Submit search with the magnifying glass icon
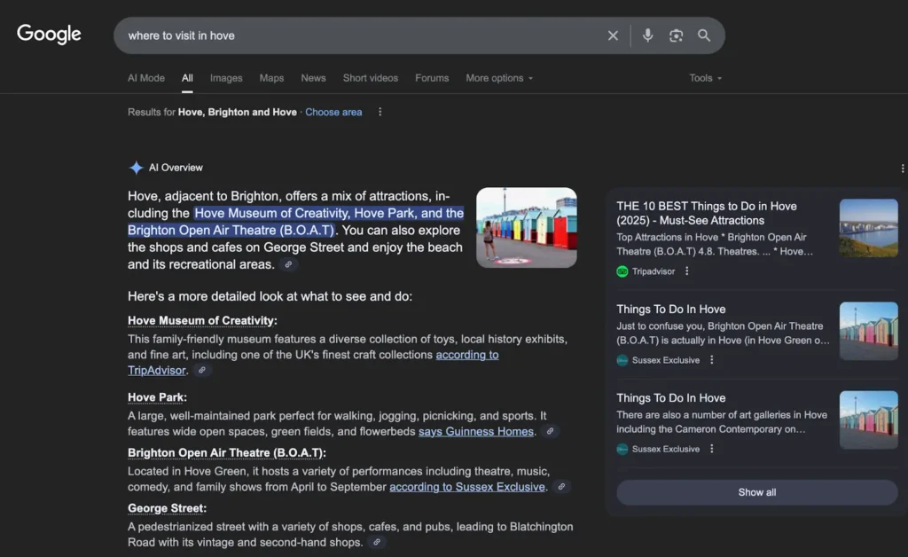Screen dimensions: 908x557 (x=703, y=35)
